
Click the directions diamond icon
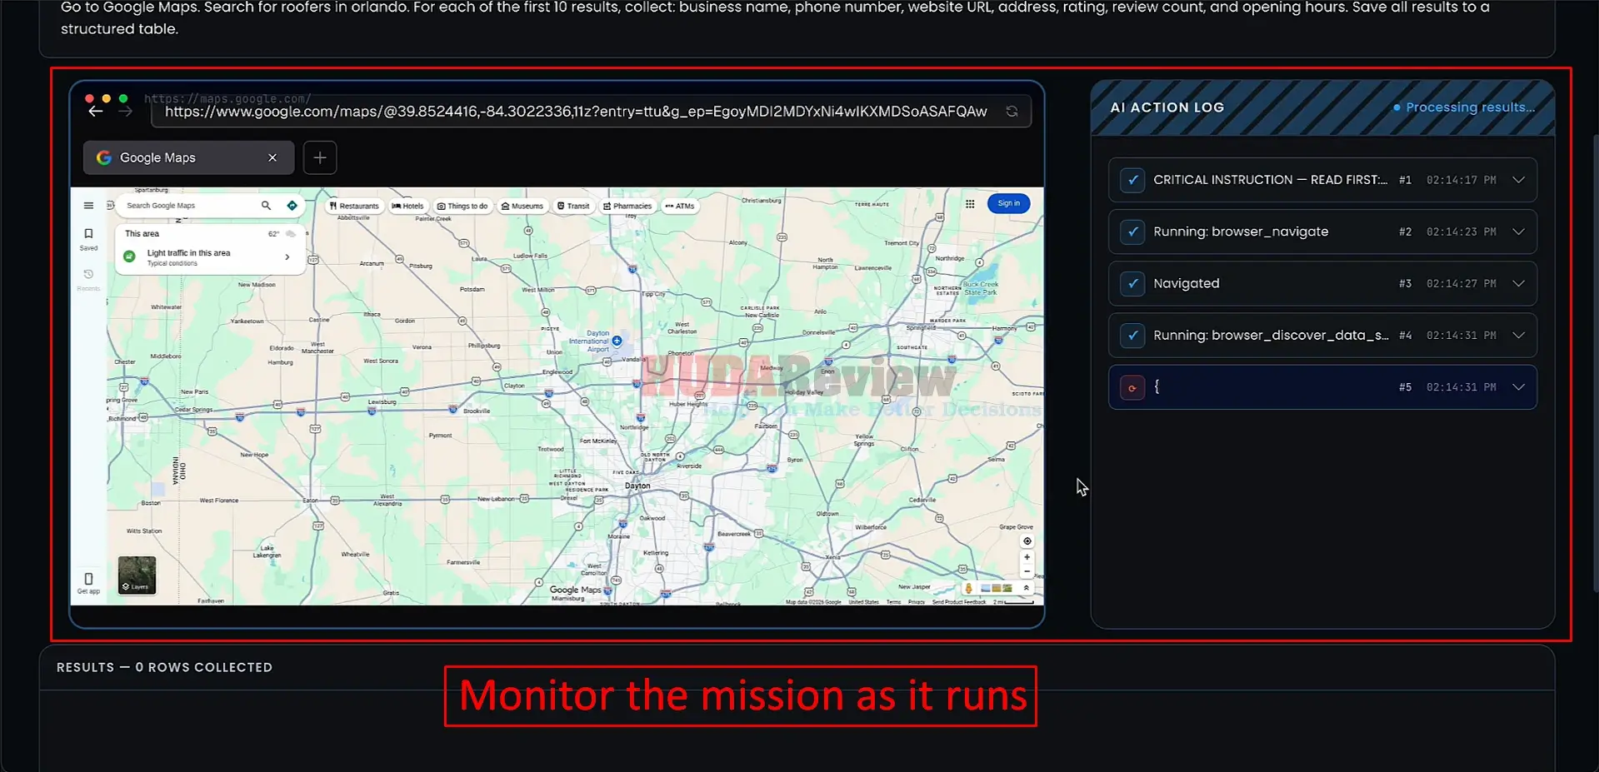coord(292,206)
